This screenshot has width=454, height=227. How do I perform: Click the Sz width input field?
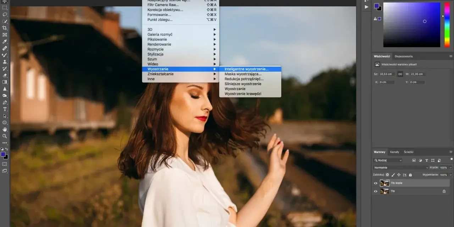coord(387,74)
